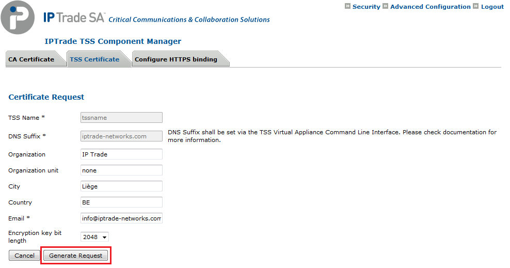Click the Critical Communications tagline text

(x=189, y=20)
